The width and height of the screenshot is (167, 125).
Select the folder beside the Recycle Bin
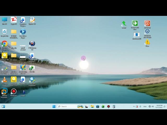[14, 34]
